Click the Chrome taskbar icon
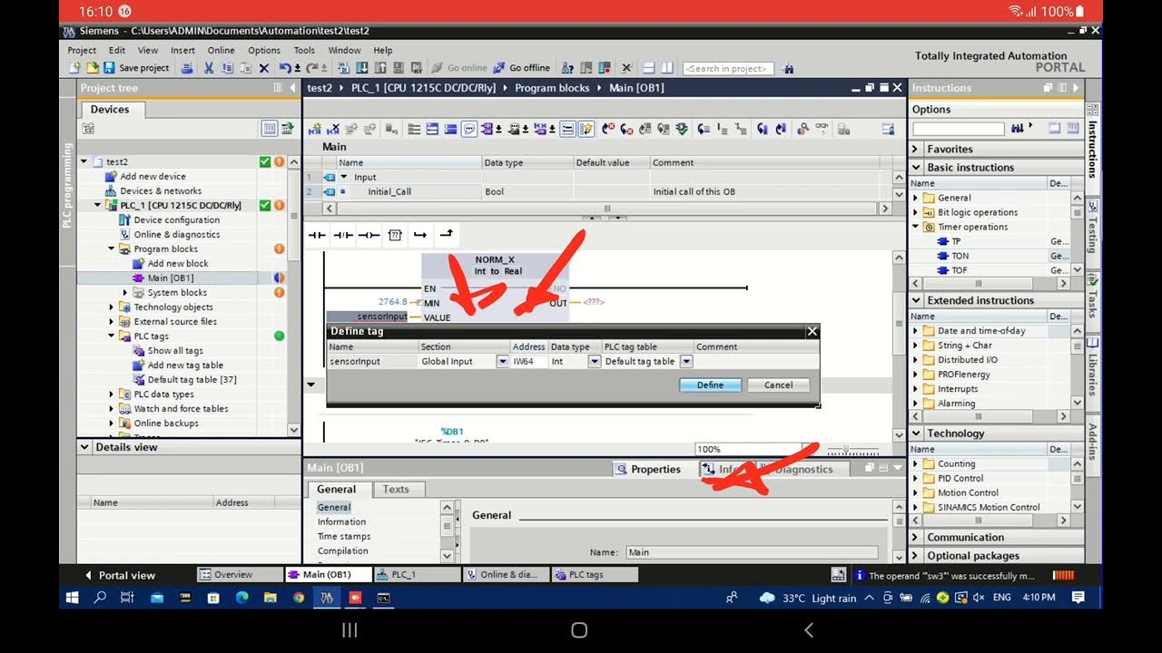Screen dimensions: 1162x653 pyautogui.click(x=299, y=598)
